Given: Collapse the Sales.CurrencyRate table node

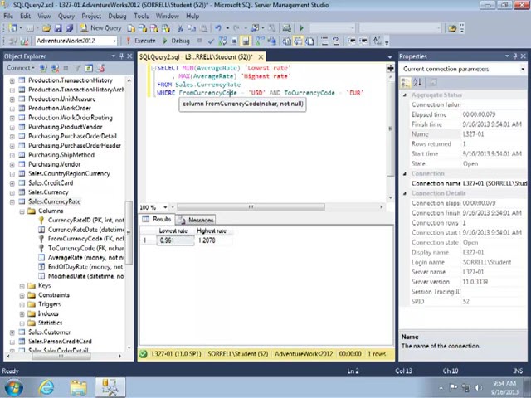Looking at the screenshot, I should coord(12,202).
